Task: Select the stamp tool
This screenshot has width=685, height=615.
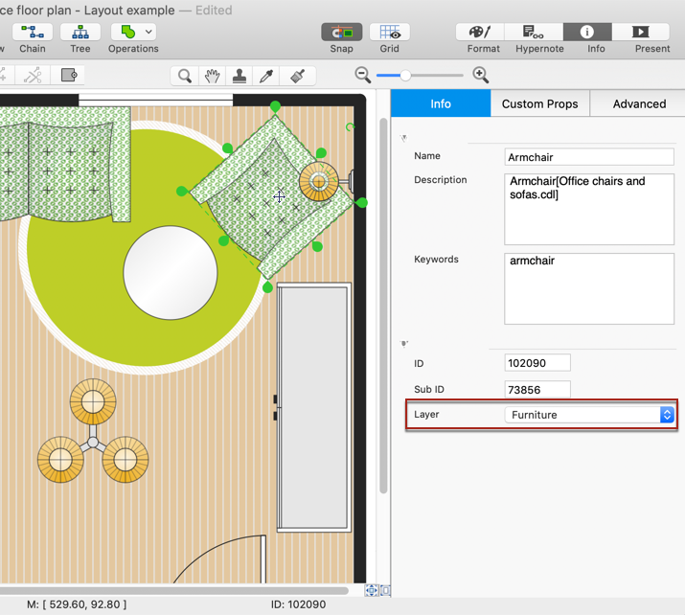Action: [x=240, y=76]
